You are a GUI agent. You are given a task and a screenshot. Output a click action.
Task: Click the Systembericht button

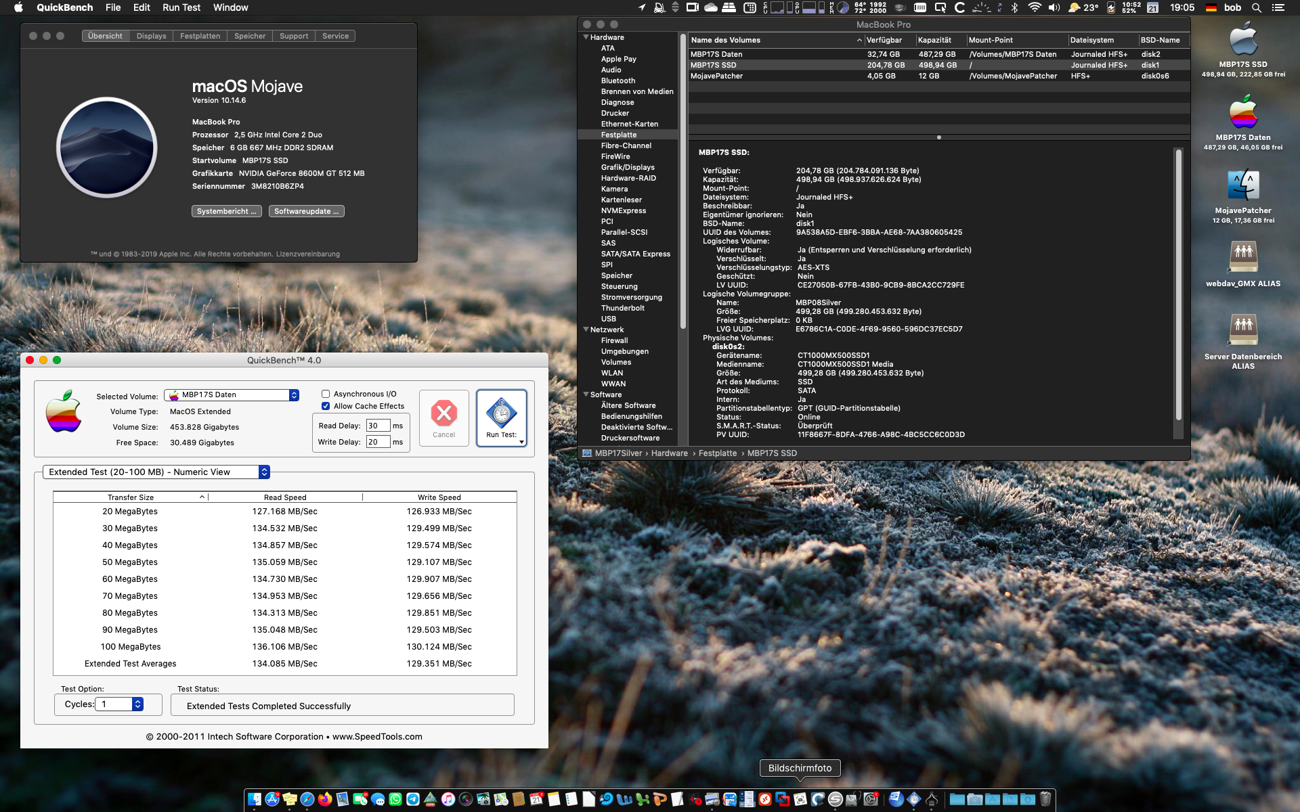(x=226, y=211)
